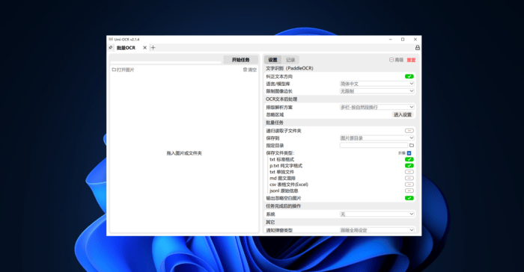Add a new tab with plus icon

(153, 48)
